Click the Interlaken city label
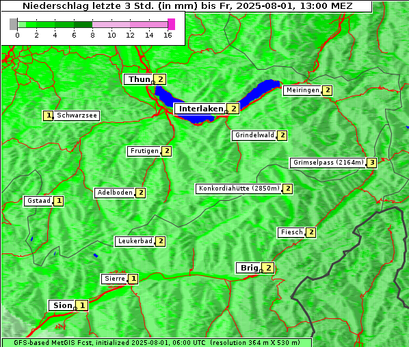This screenshot has width=409, height=347. point(201,109)
